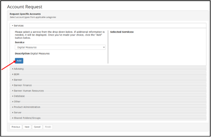This screenshot has width=211, height=137.
Task: Click the Request Specific Accounts heading
Action: [25, 14]
